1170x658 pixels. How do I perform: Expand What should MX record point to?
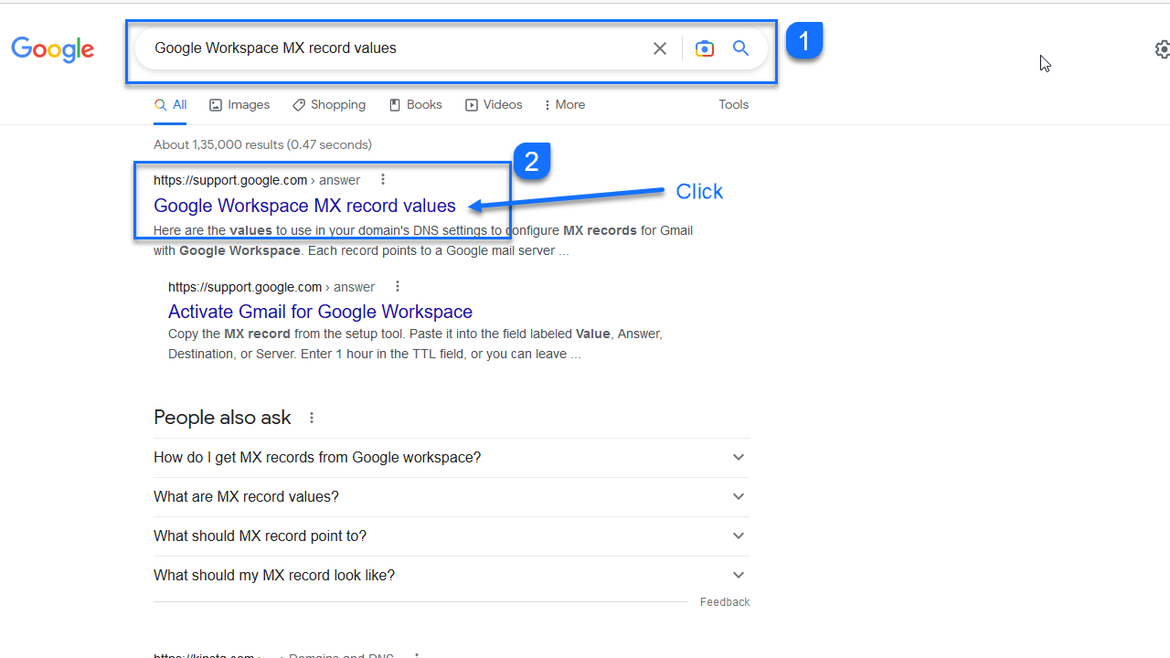point(451,536)
